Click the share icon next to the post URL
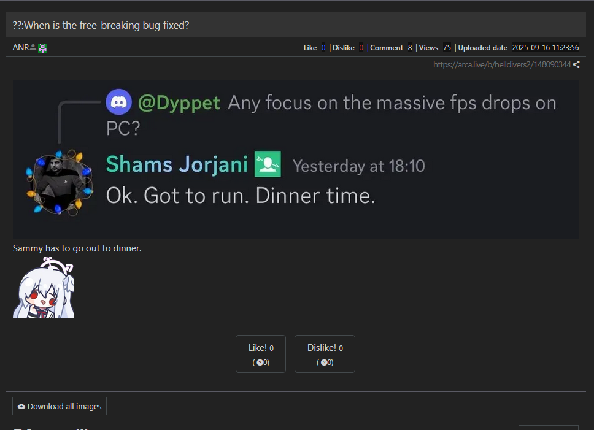This screenshot has width=594, height=430. click(576, 65)
